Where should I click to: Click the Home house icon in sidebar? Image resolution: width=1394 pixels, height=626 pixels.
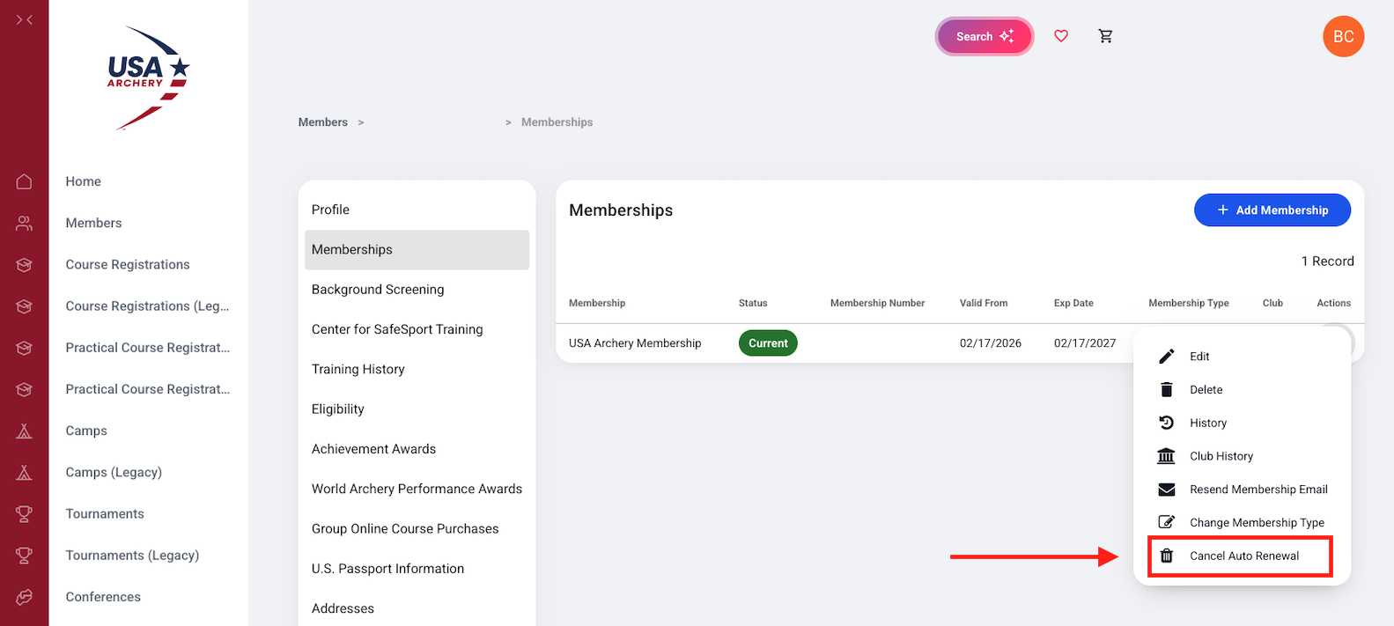click(24, 181)
